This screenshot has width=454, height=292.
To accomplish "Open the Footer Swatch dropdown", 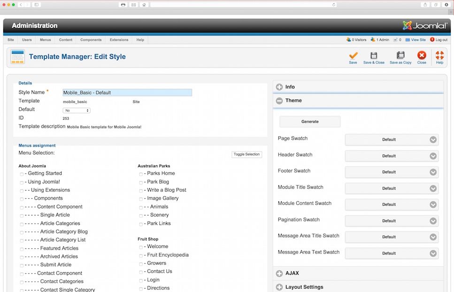I will (392, 172).
